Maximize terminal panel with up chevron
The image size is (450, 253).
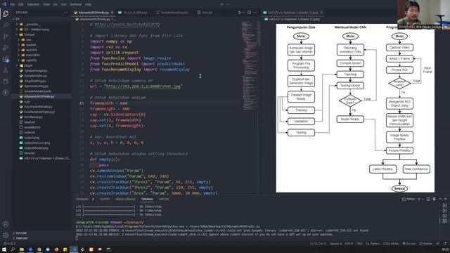coord(440,199)
